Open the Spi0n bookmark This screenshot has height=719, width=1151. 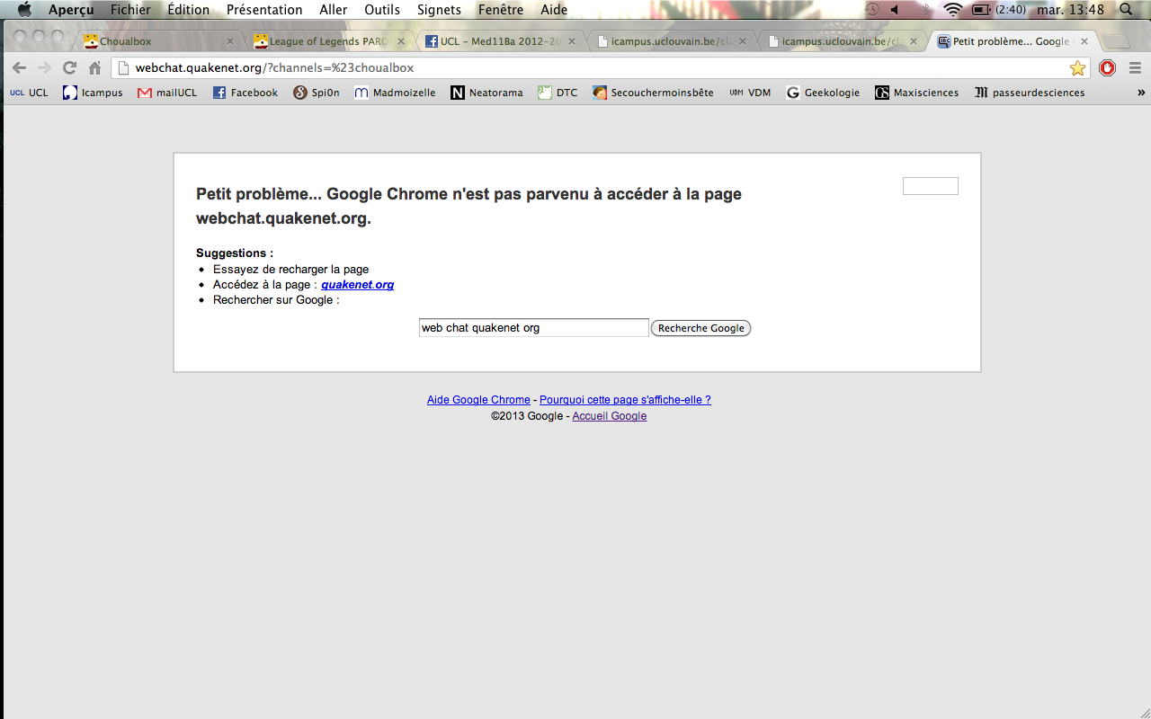(x=317, y=93)
